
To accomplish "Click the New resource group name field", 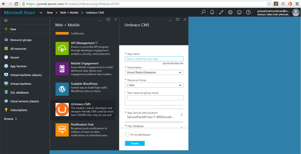I will pos(155,98).
